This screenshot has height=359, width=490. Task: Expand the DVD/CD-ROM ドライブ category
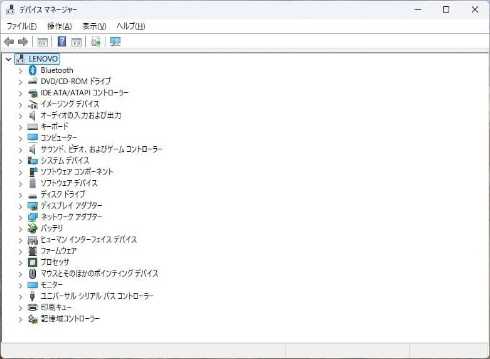[x=20, y=82]
